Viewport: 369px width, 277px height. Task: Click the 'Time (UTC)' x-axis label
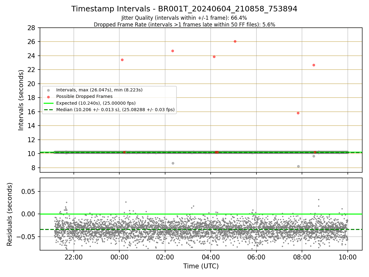click(201, 266)
